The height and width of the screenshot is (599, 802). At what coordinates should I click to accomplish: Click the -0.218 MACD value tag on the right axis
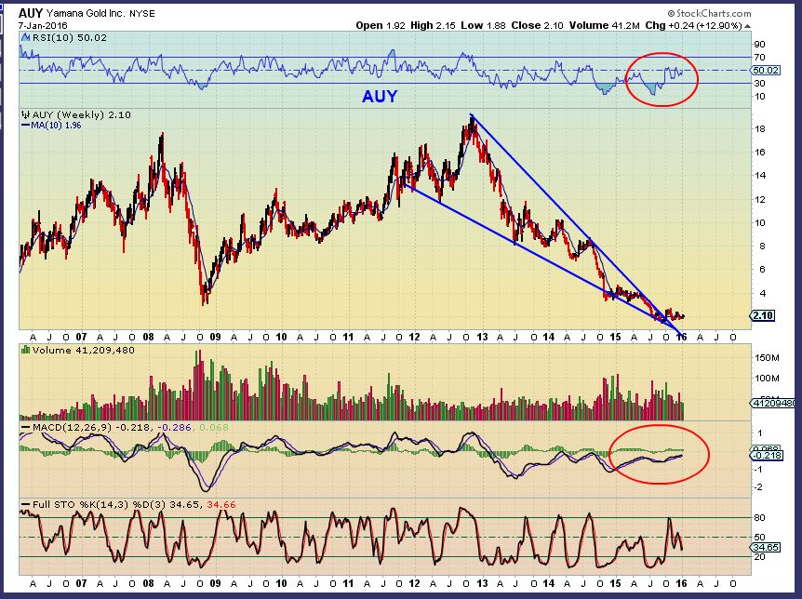767,455
